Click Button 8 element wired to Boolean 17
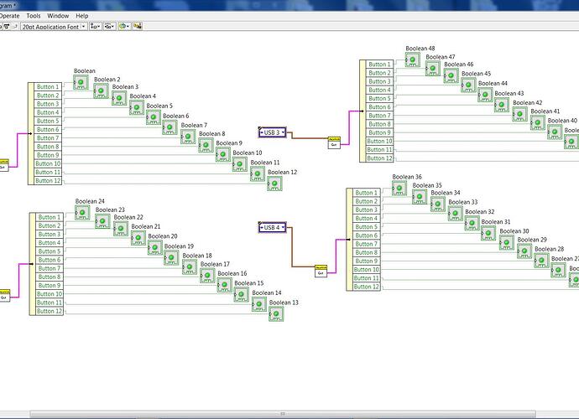Screen dimensions: 579x419 50,277
